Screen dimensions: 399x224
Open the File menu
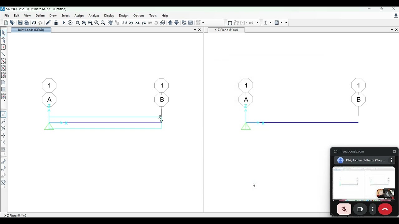point(7,16)
